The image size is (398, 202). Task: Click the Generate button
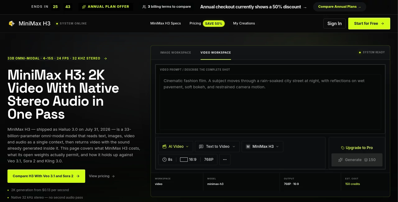tap(357, 160)
